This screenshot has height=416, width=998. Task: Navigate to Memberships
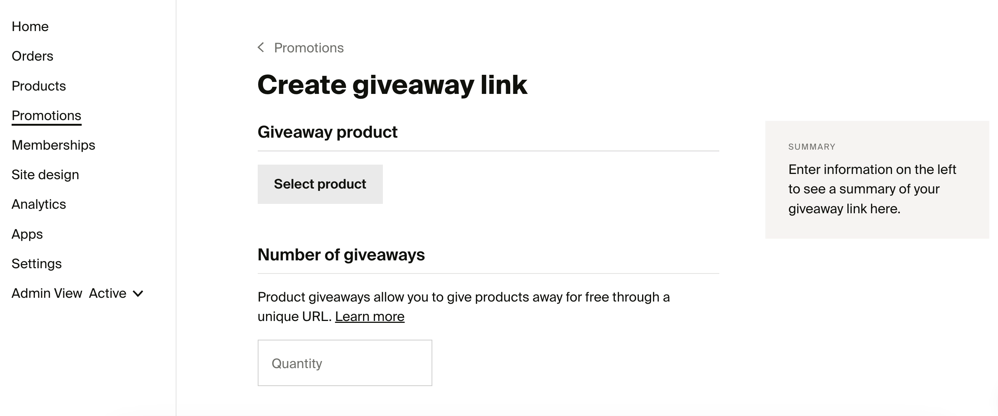(x=54, y=145)
